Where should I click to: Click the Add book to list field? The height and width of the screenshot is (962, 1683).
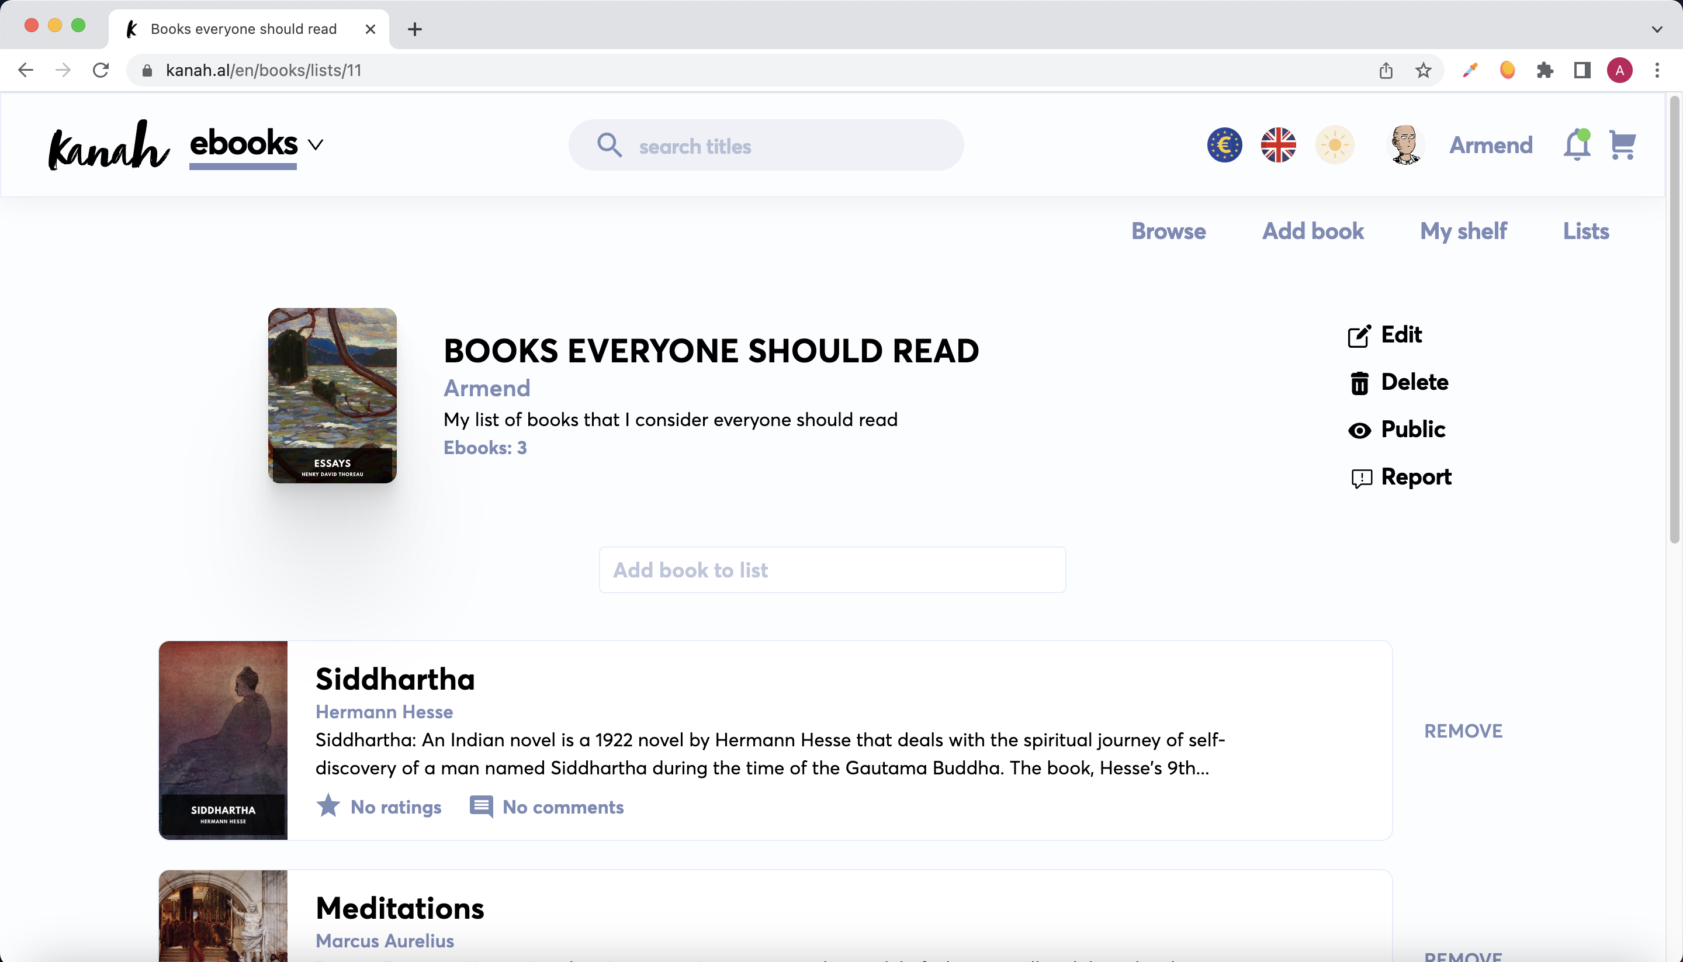pos(832,569)
